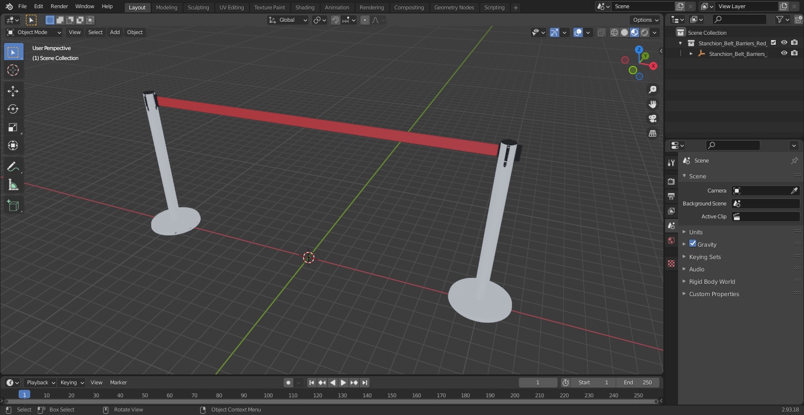Viewport: 804px width, 415px height.
Task: Activate the Transform tool
Action: tap(13, 145)
